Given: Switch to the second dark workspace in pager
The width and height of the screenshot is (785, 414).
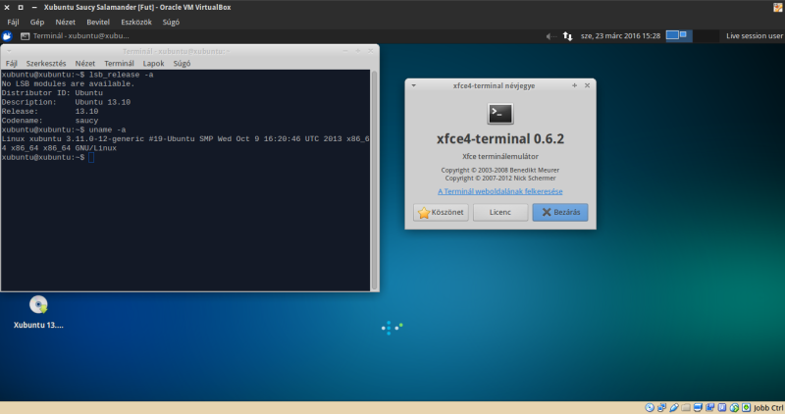Looking at the screenshot, I should (706, 36).
